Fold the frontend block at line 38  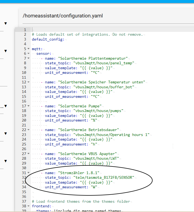28,206
